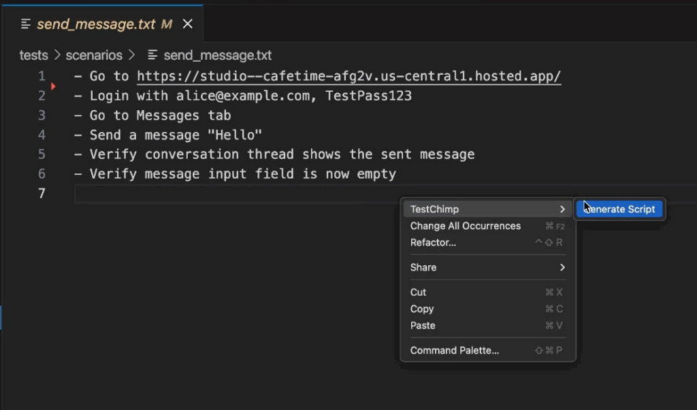The image size is (697, 410).
Task: Open the cafetime hosted app URL link
Action: coord(348,76)
